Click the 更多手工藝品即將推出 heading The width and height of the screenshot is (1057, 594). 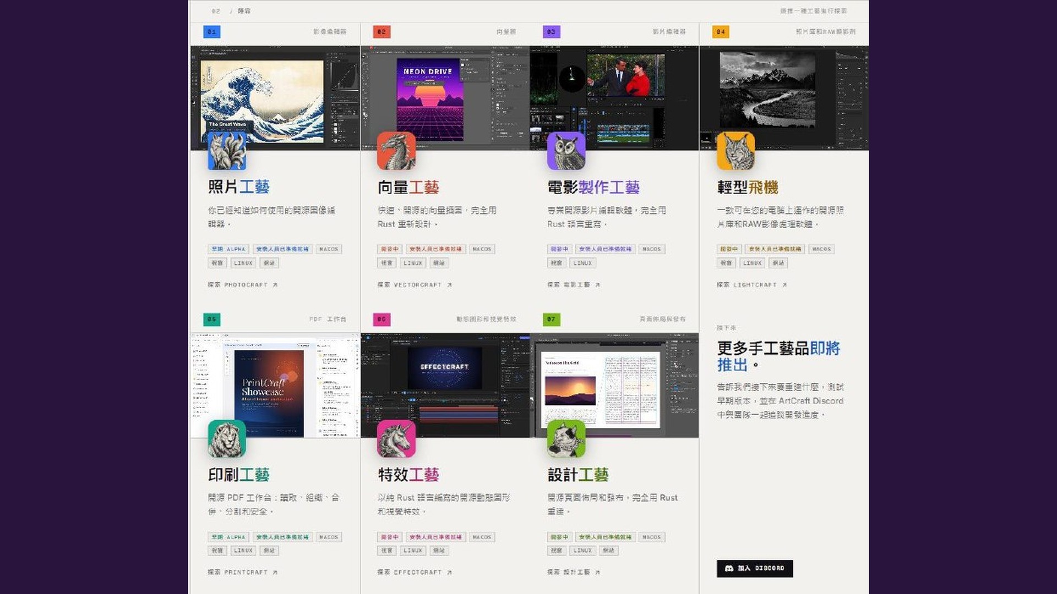point(778,356)
